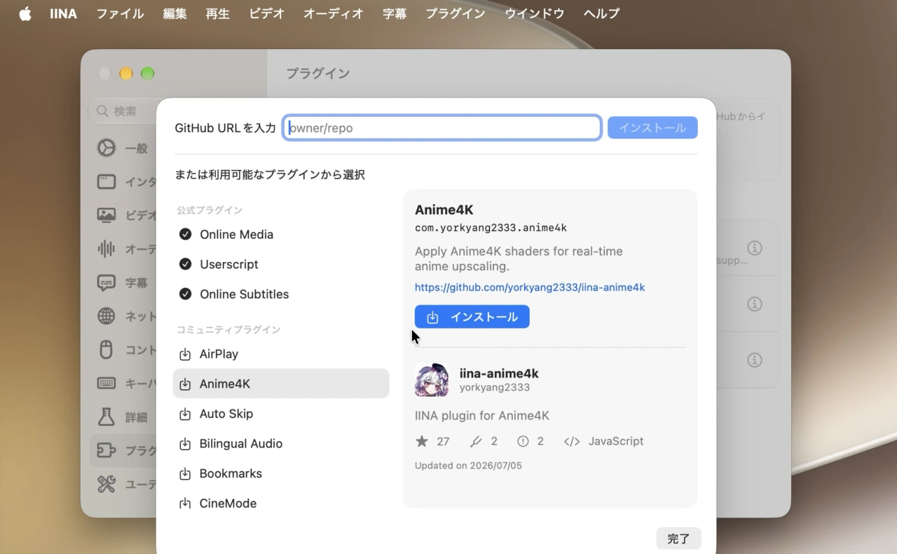Click the star count icon
The width and height of the screenshot is (897, 554).
click(422, 441)
